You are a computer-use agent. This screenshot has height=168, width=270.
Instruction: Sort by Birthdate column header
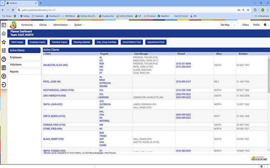coord(243,54)
